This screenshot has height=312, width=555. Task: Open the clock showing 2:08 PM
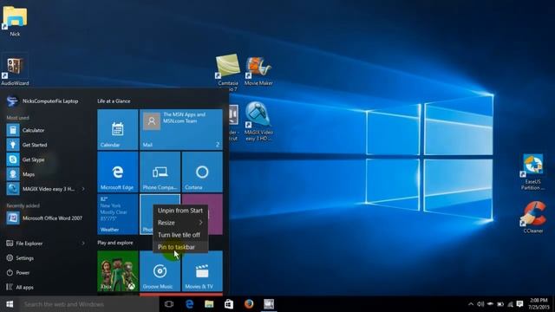tap(539, 304)
